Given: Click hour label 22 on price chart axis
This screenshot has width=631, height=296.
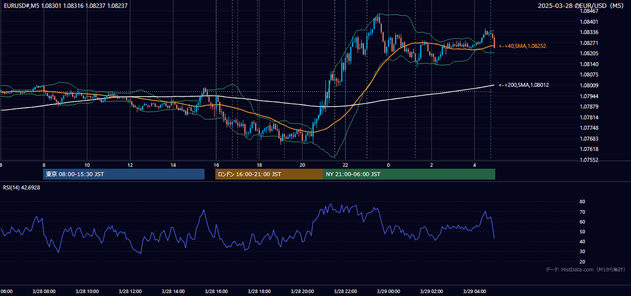Looking at the screenshot, I should click(346, 165).
